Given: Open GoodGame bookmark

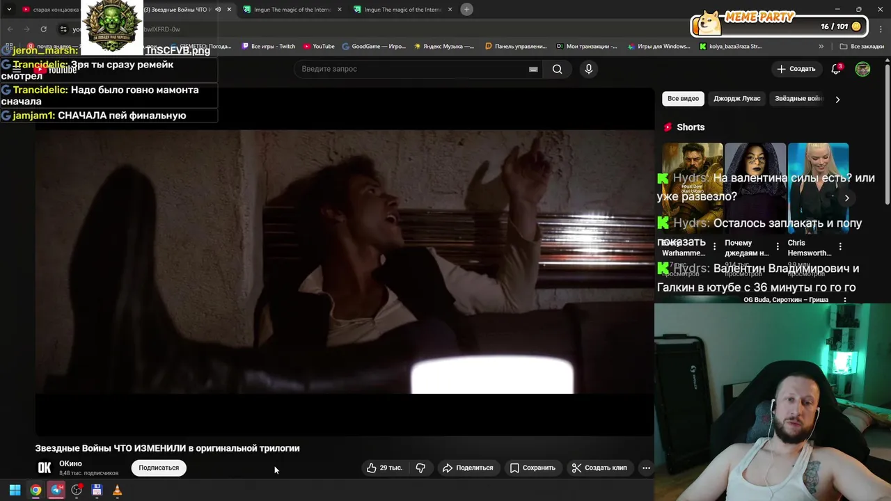Looking at the screenshot, I should (374, 47).
